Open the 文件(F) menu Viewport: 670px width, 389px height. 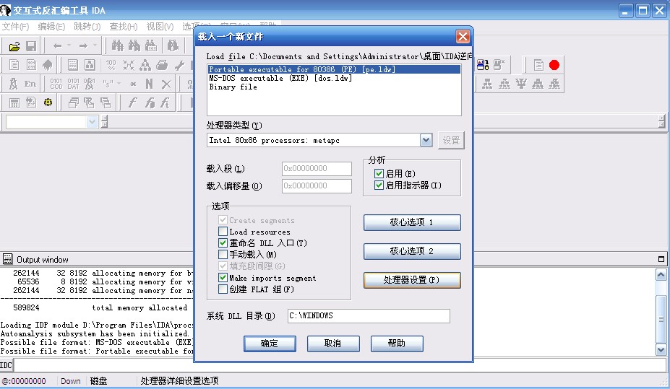click(15, 27)
